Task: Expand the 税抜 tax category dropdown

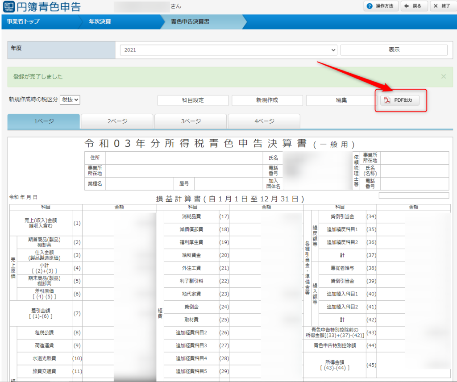Action: (70, 100)
